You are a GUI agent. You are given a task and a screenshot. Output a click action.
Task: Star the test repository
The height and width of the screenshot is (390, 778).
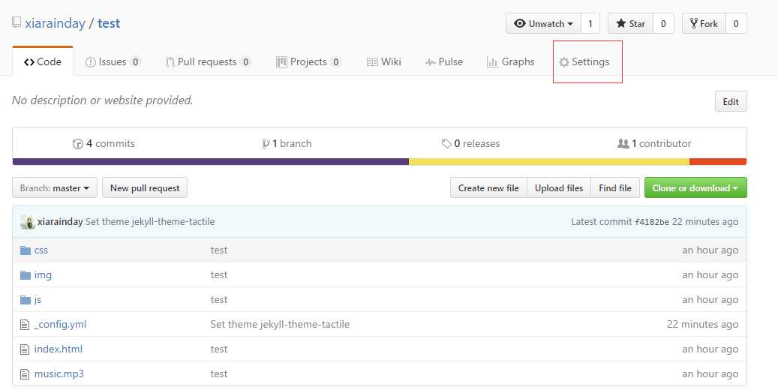pos(631,23)
